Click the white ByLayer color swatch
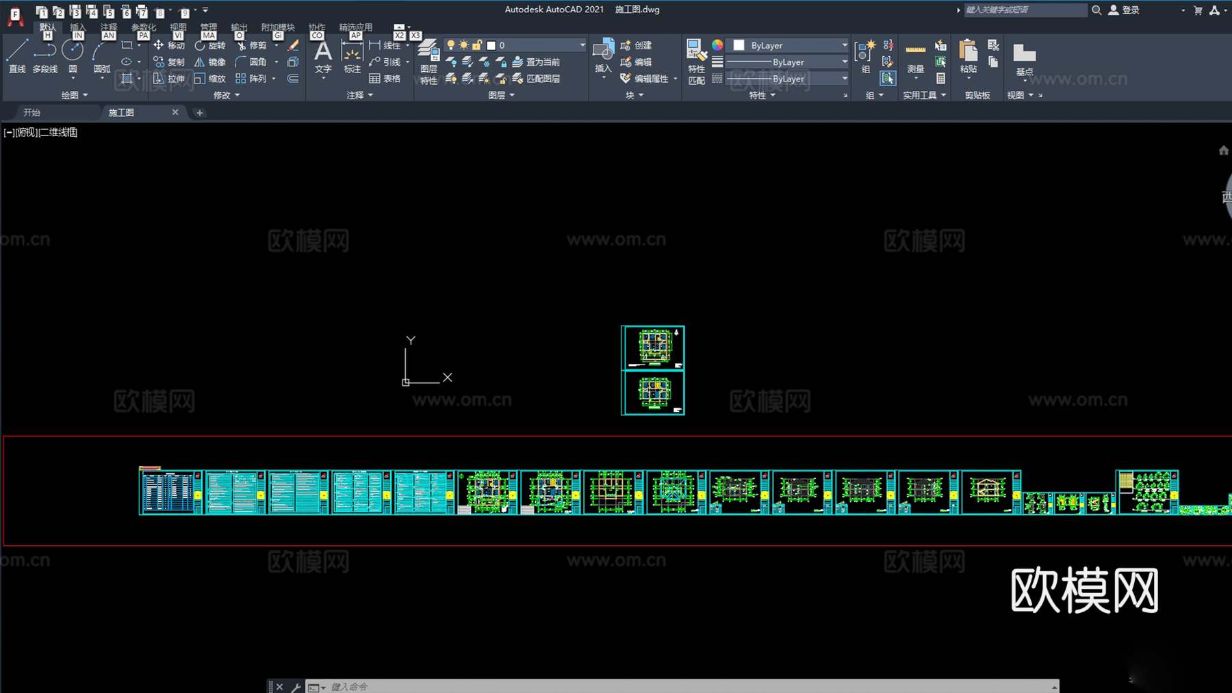Viewport: 1232px width, 693px height. pos(739,45)
